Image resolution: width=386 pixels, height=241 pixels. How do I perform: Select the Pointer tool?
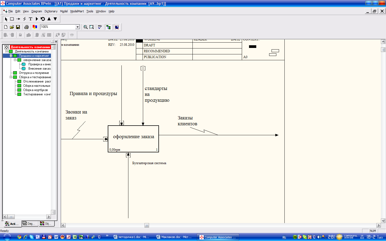tap(6, 19)
